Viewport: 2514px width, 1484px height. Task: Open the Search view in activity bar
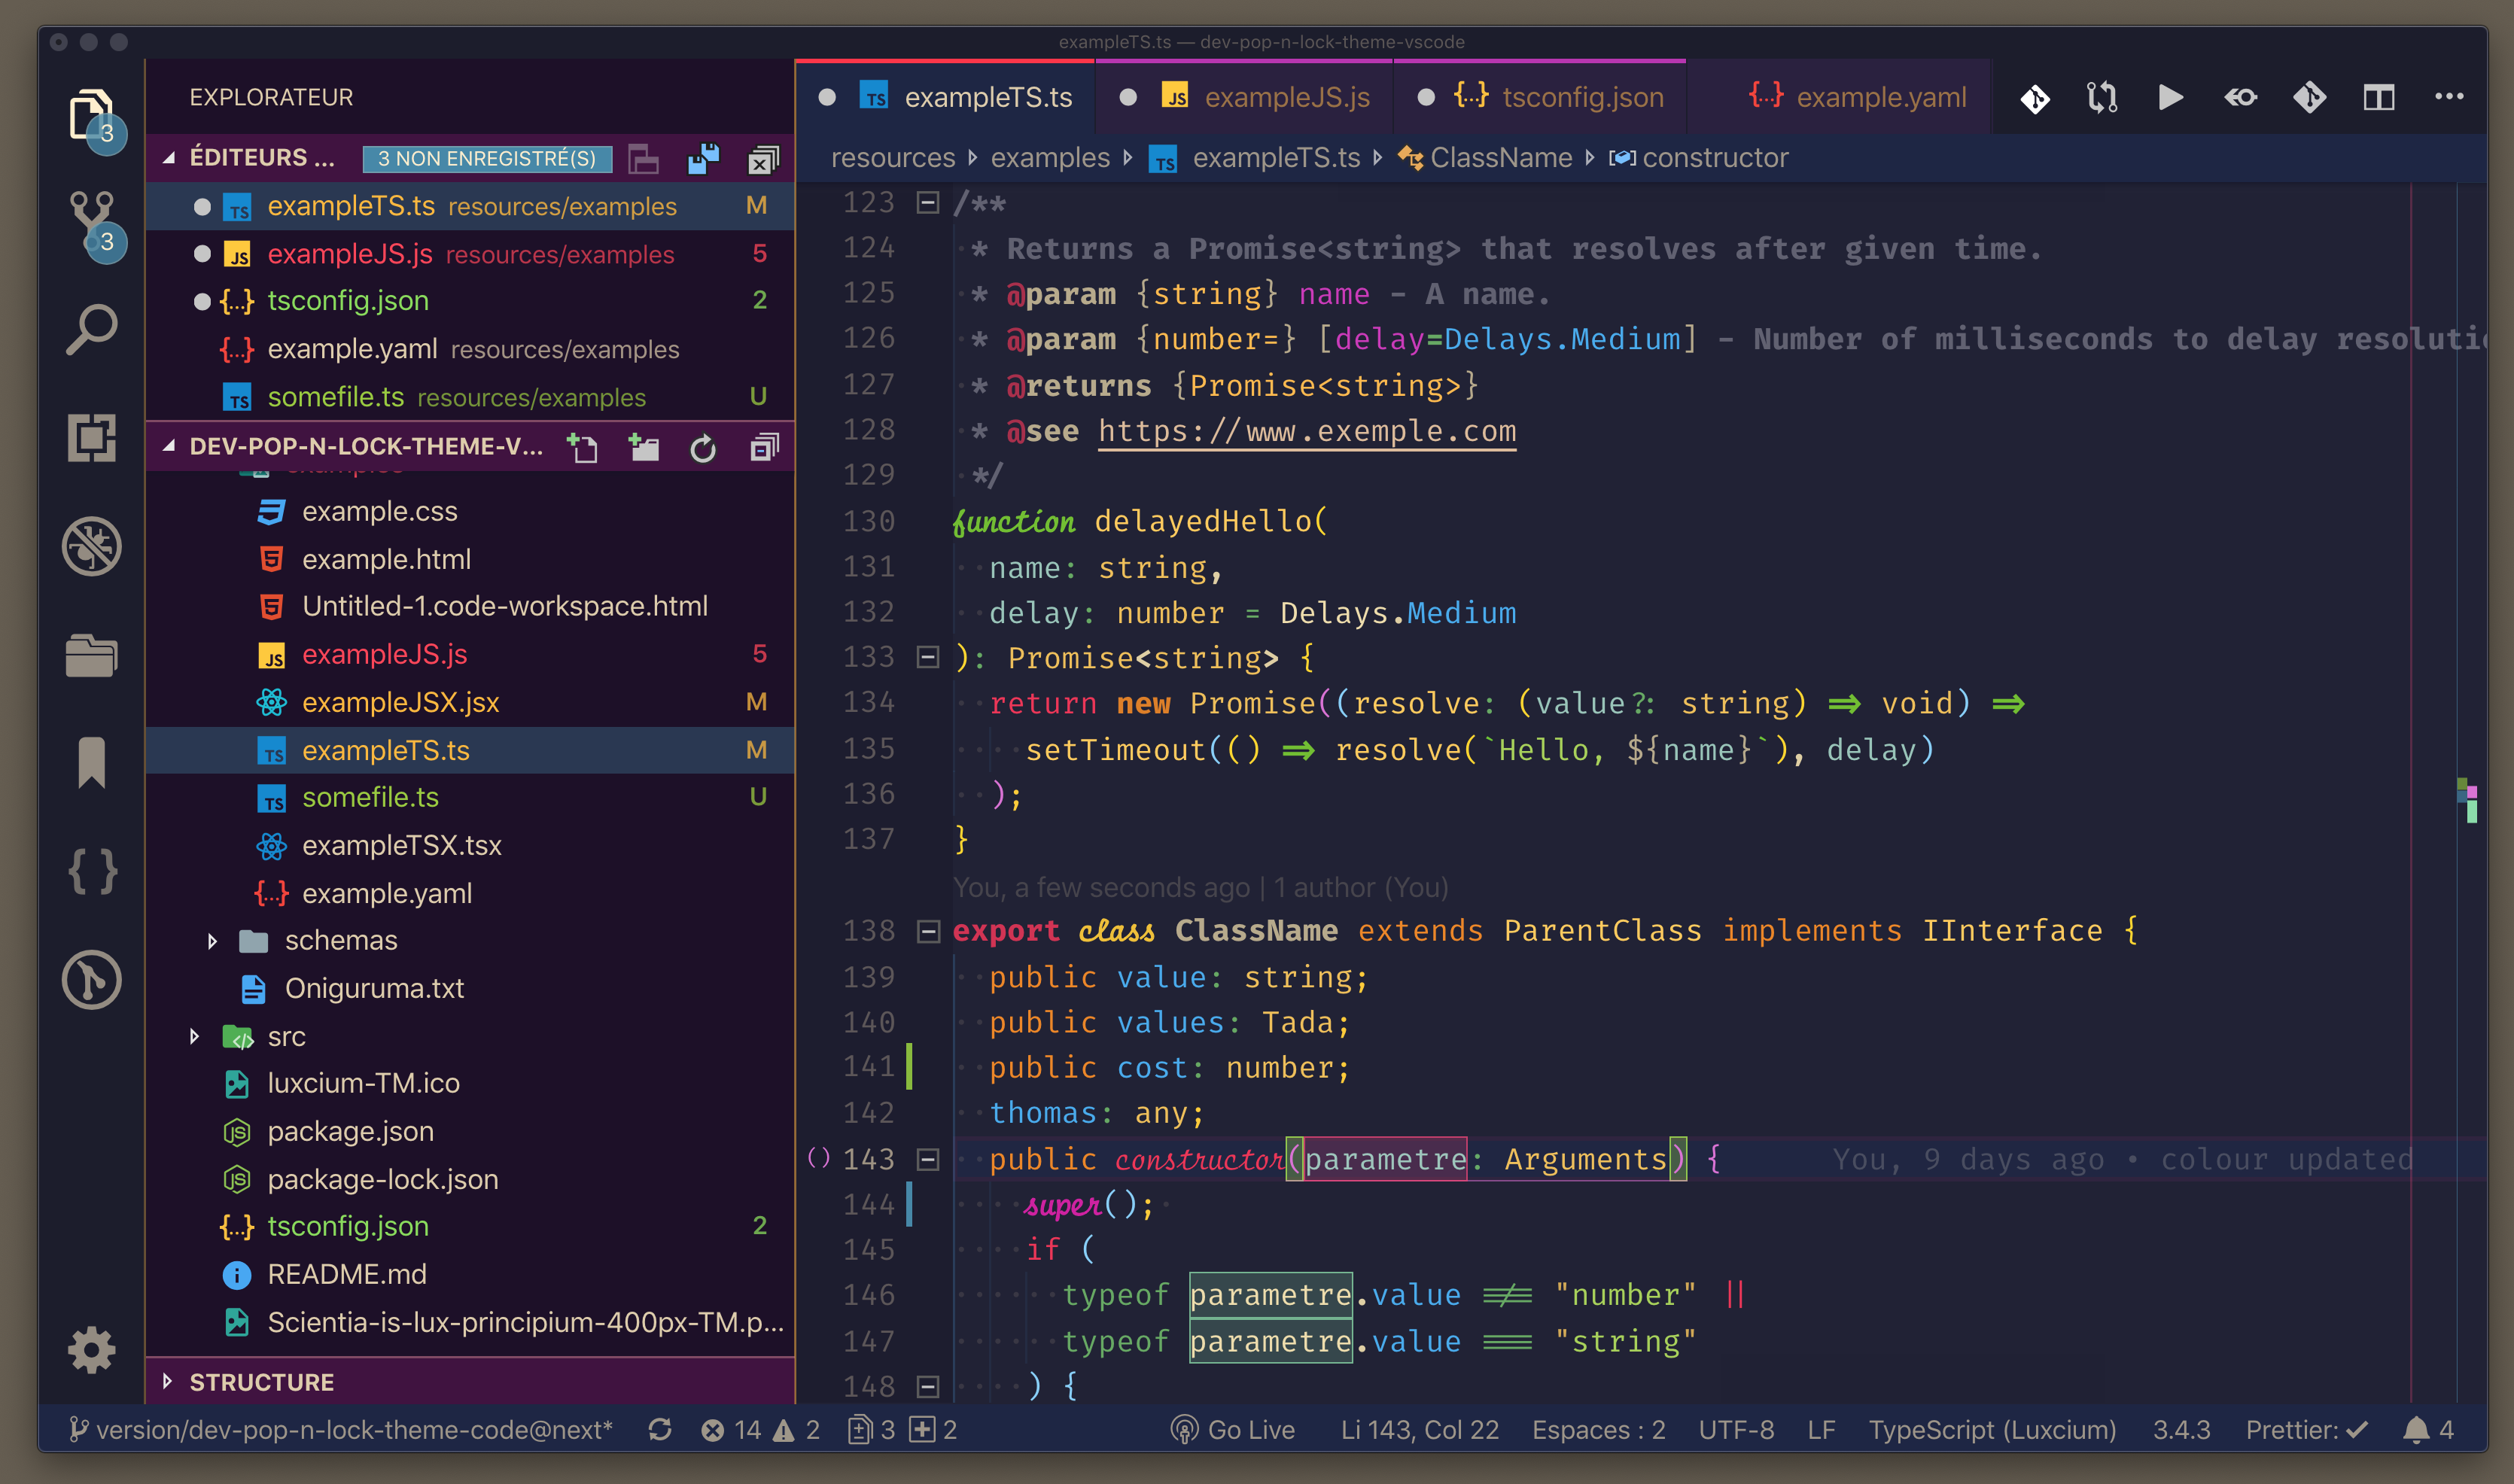92,329
